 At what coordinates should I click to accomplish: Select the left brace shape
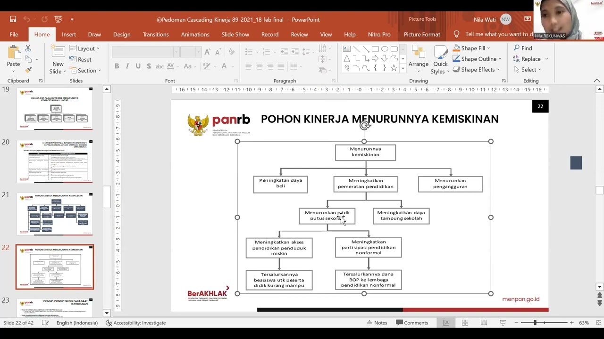click(375, 68)
